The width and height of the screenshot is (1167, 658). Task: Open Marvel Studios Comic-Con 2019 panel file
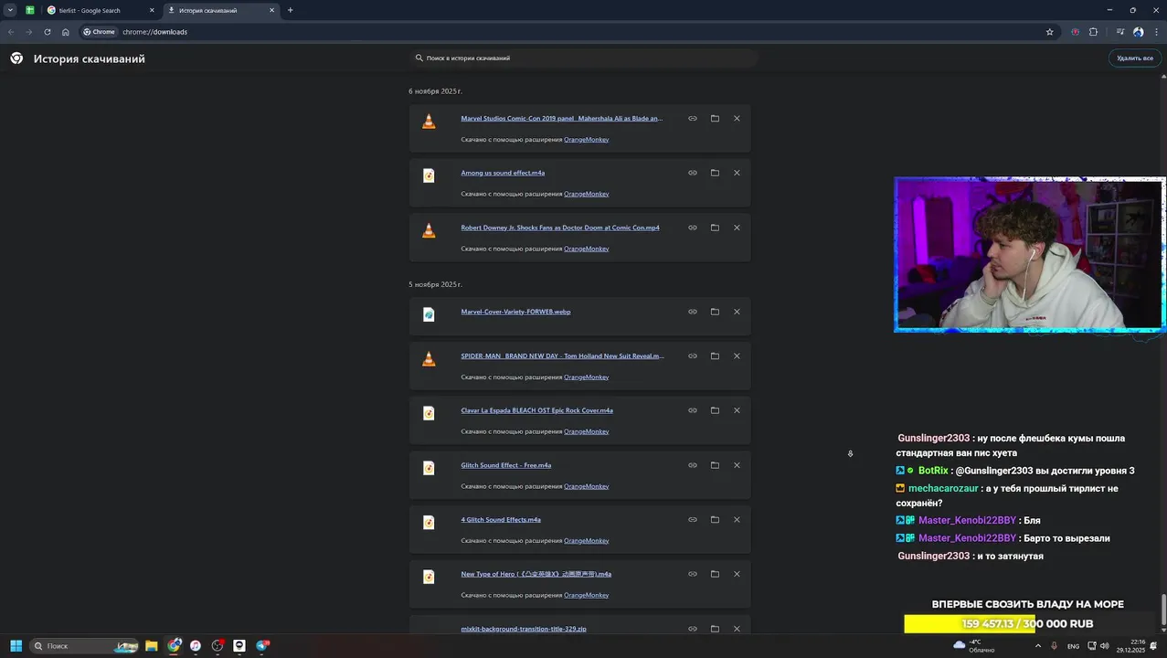point(562,118)
